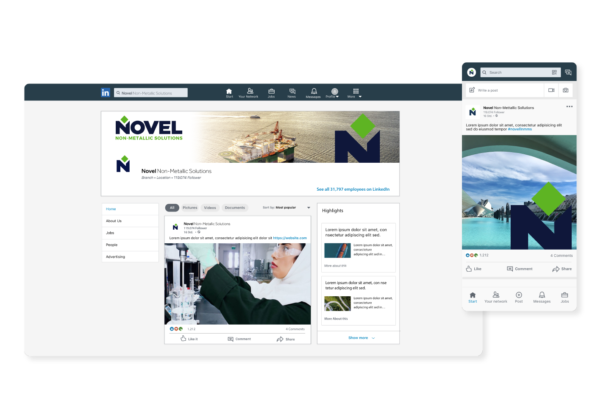Open lab scientist post image
The width and height of the screenshot is (601, 409).
tap(238, 284)
